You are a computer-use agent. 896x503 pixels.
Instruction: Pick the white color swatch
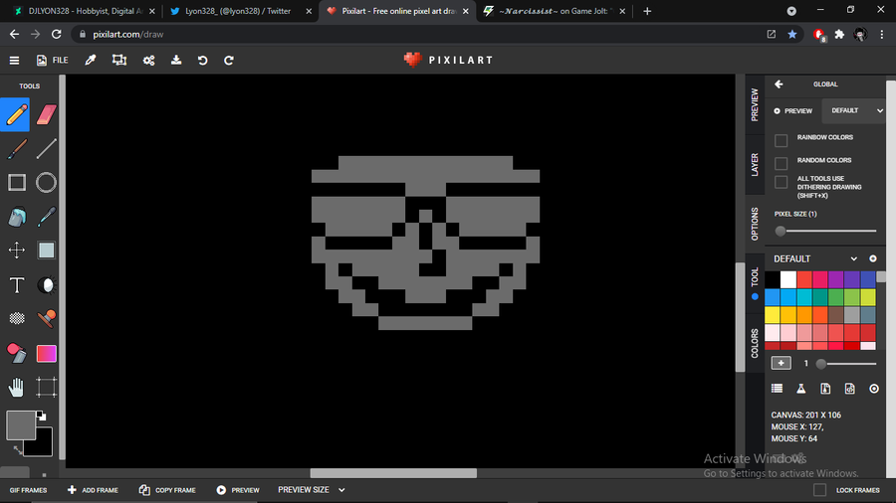[x=788, y=279]
